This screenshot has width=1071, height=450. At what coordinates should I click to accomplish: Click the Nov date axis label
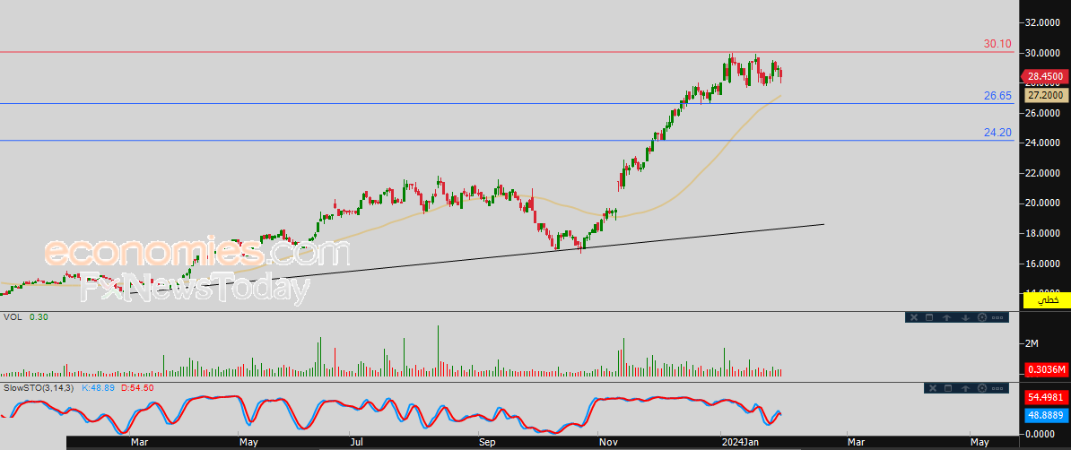[607, 443]
